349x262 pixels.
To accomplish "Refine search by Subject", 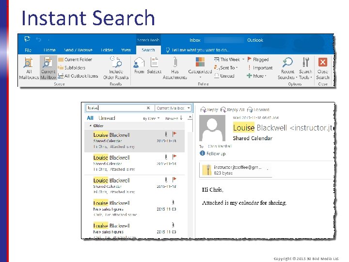I will point(154,66).
